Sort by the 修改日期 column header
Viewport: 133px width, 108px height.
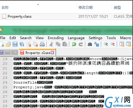(86, 7)
